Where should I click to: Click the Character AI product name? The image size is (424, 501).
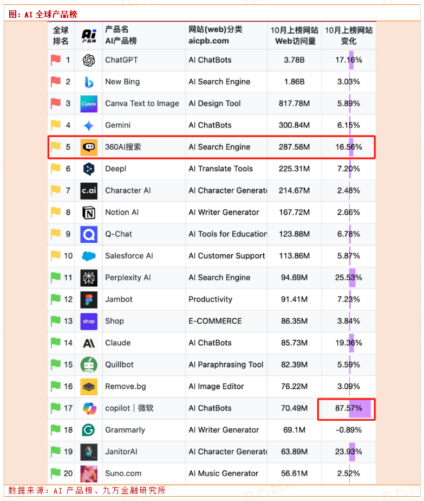(128, 190)
